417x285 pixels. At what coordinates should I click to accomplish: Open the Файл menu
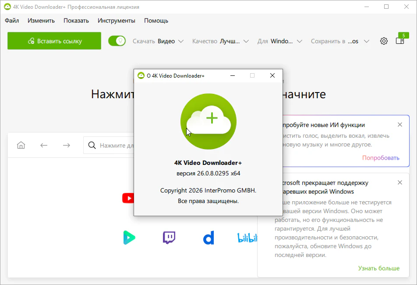(12, 21)
